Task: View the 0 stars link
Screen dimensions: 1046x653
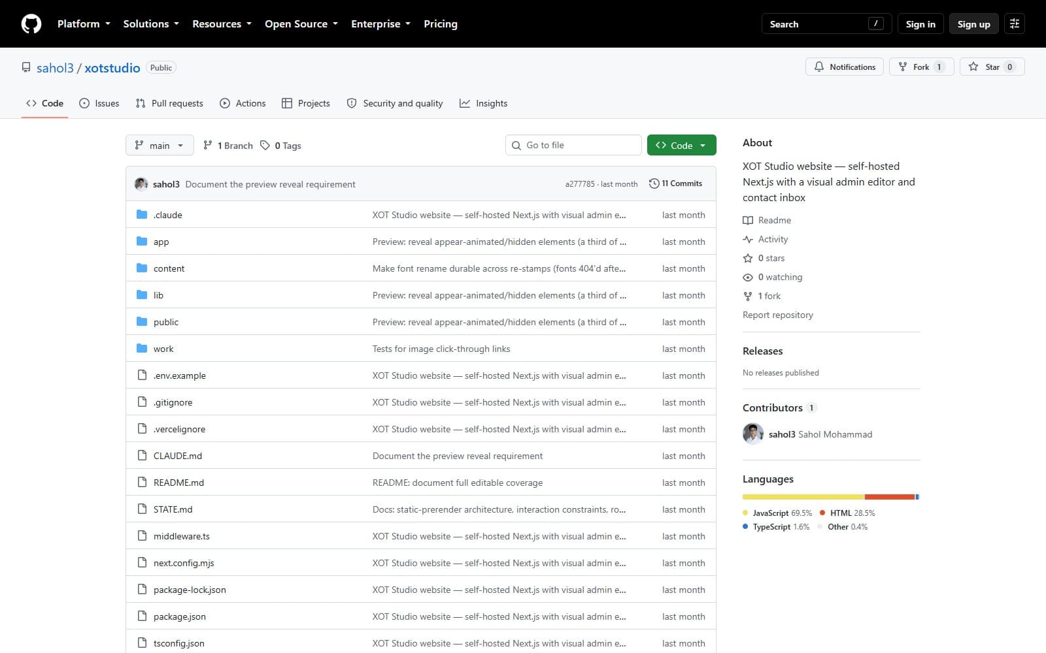Action: [764, 258]
